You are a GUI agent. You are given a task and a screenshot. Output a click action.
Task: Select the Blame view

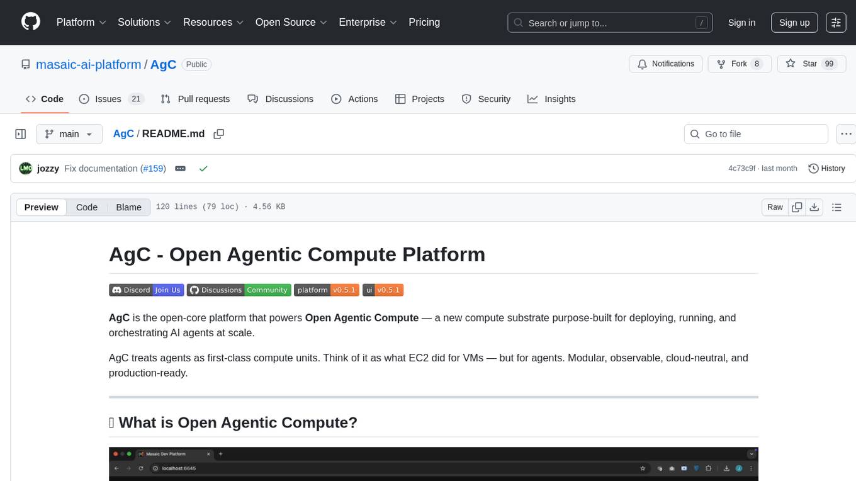pyautogui.click(x=129, y=207)
